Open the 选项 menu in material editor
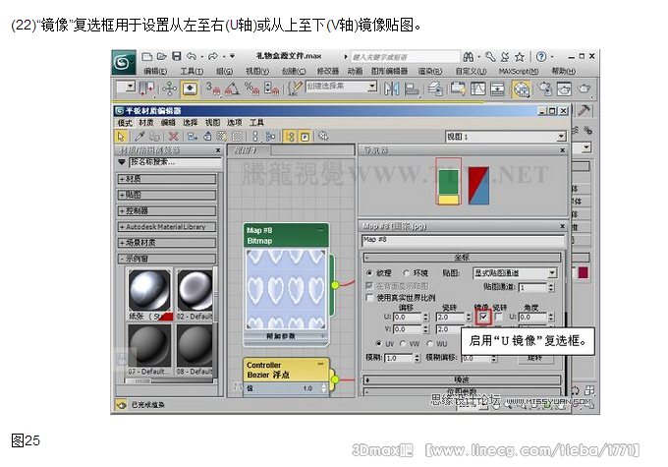The width and height of the screenshot is (668, 467). [234, 123]
